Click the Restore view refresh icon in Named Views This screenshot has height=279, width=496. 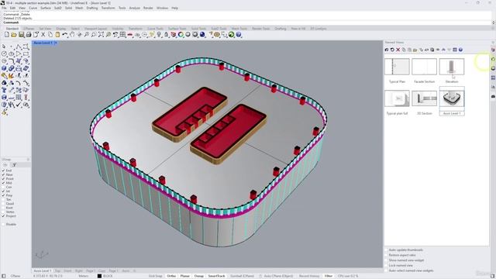click(x=392, y=50)
